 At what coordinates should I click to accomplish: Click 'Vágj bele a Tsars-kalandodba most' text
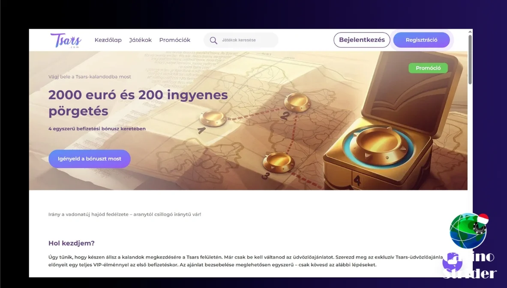click(90, 77)
